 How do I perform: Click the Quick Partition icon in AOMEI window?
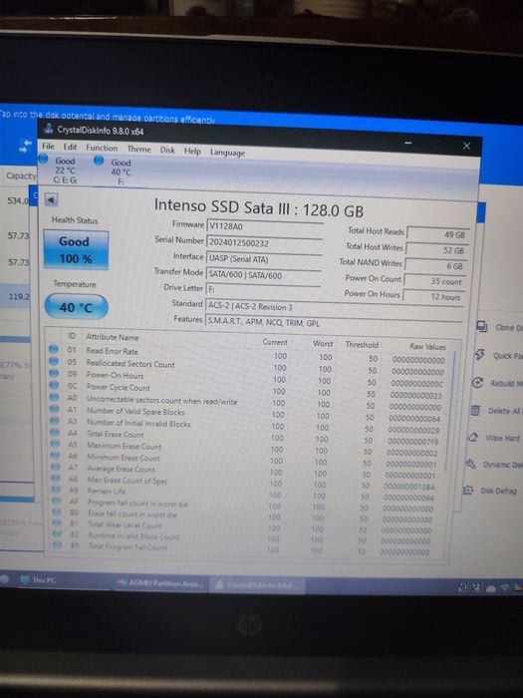(480, 354)
